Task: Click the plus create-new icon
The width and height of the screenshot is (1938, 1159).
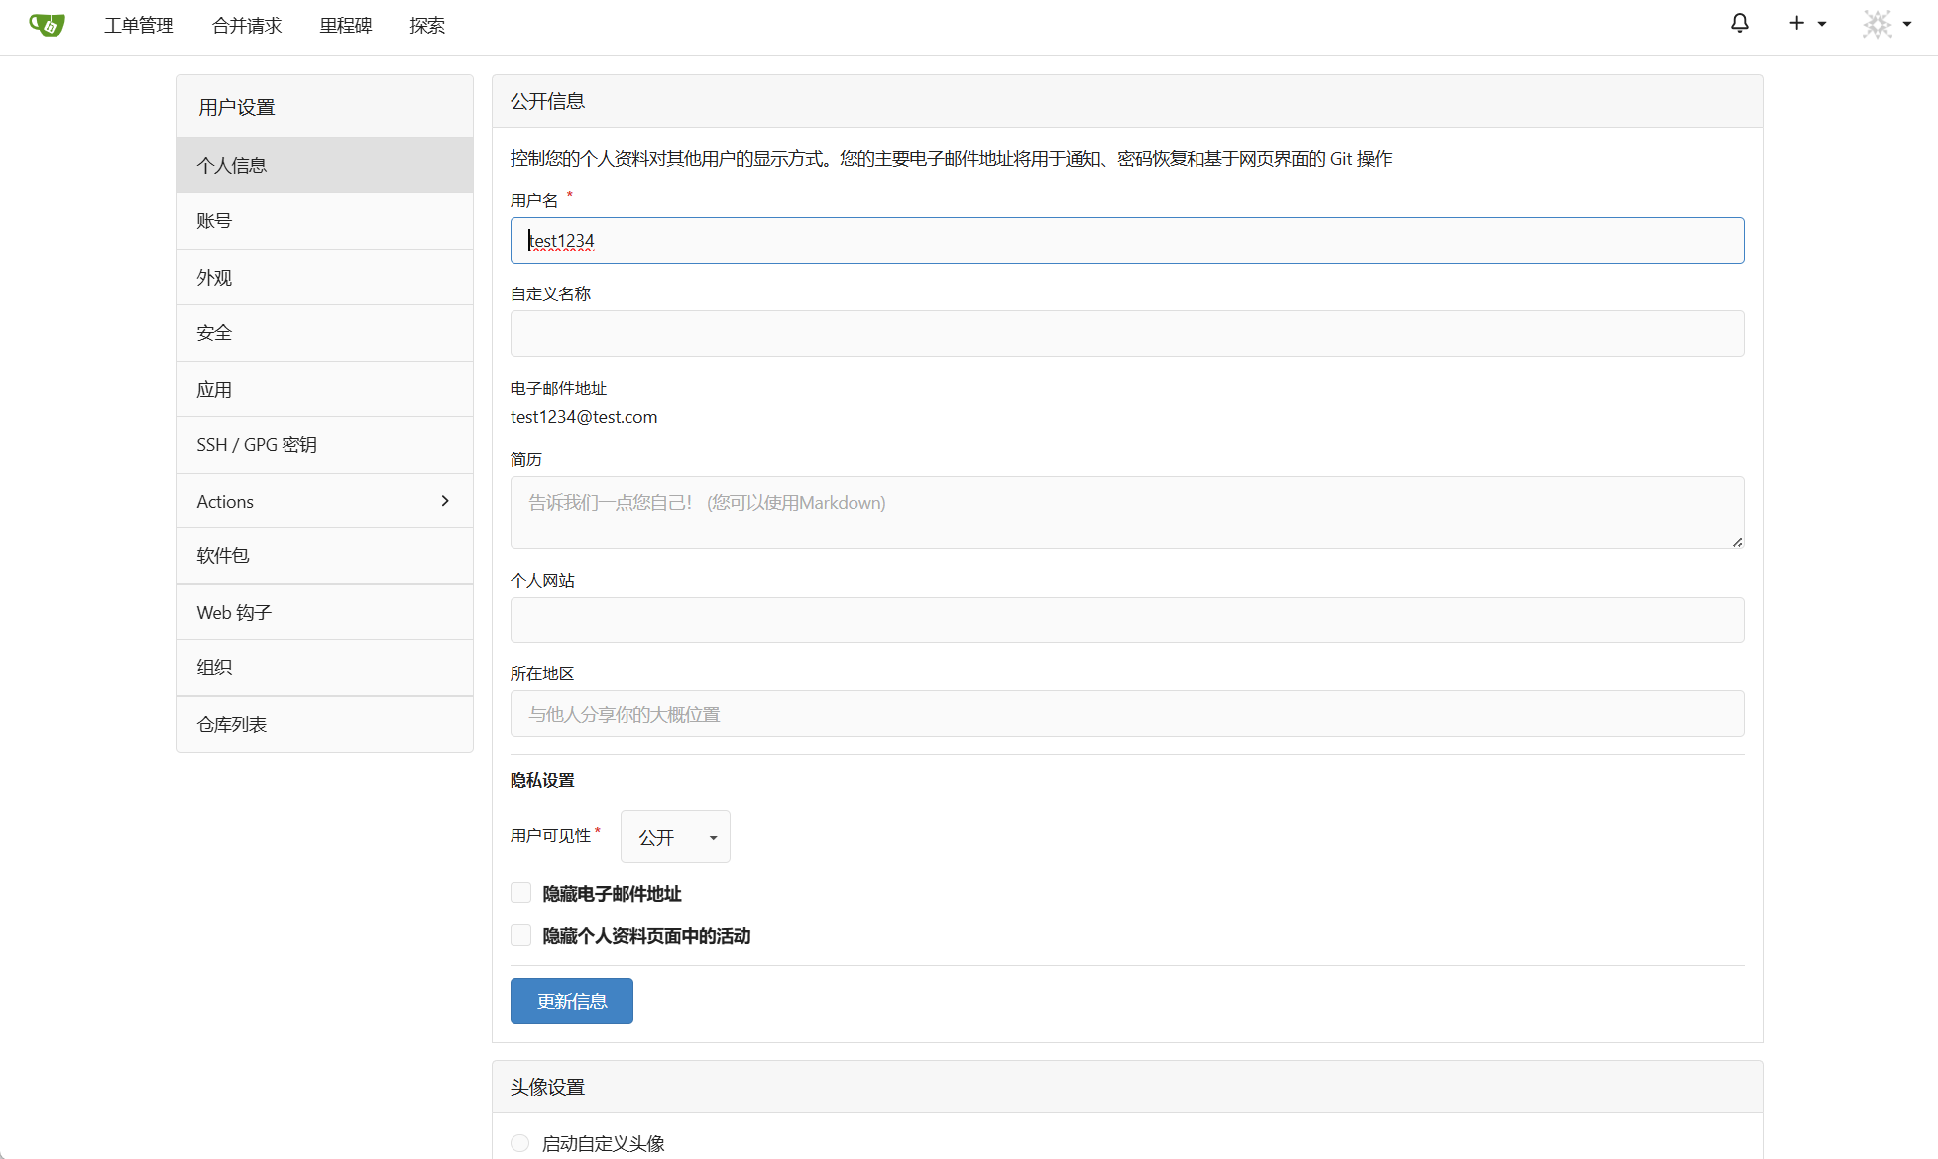Action: click(x=1796, y=24)
